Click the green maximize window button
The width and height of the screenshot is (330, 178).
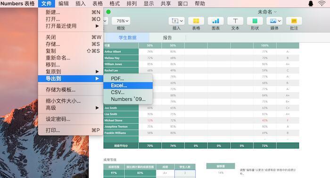click(x=108, y=12)
